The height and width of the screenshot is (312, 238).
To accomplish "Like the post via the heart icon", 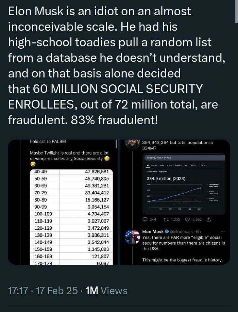I will tap(187, 219).
